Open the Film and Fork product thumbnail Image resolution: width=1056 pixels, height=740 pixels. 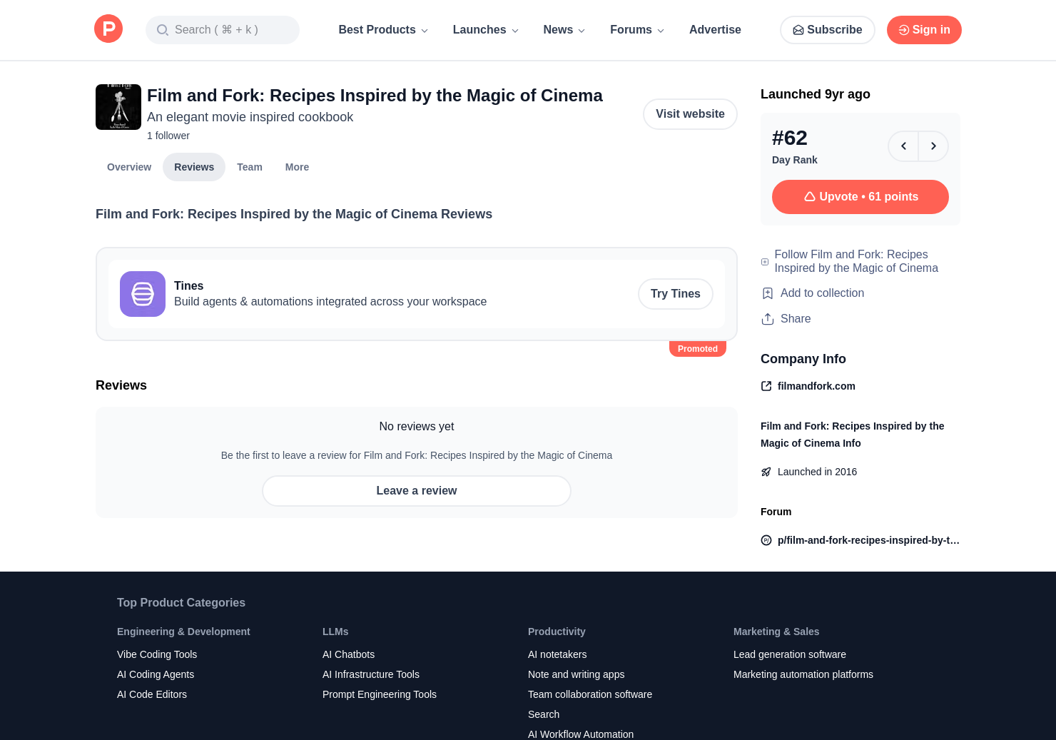point(118,107)
